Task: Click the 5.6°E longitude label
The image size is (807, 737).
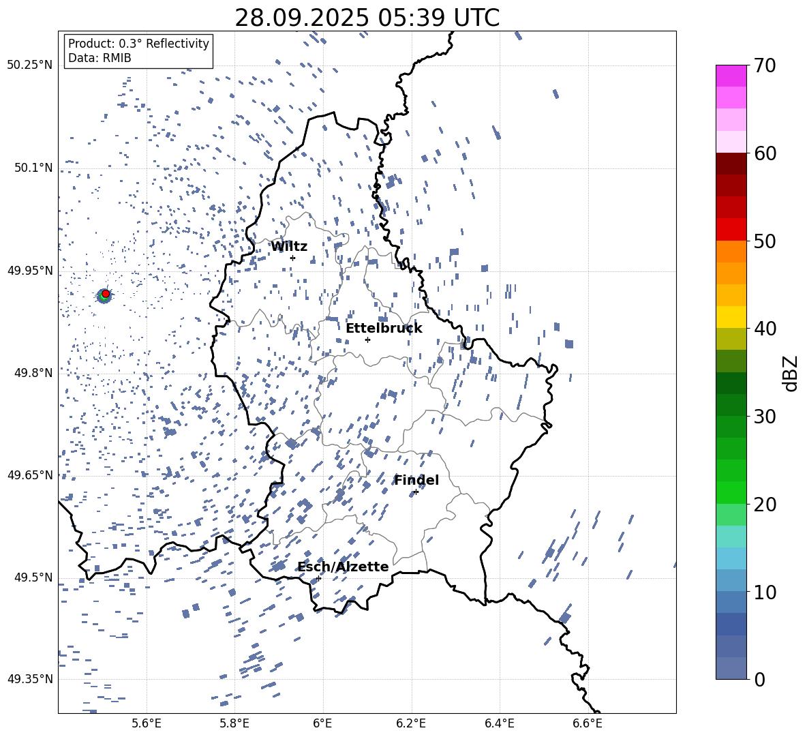Action: [x=147, y=723]
